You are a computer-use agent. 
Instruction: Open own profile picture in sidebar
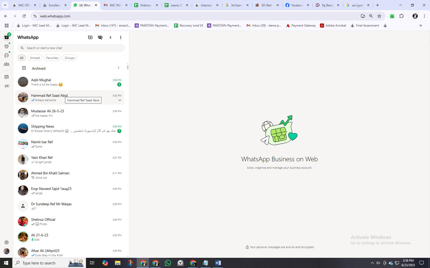pyautogui.click(x=7, y=251)
